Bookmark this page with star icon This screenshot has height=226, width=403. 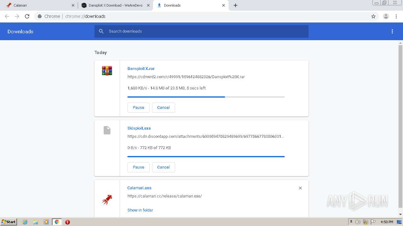pos(373,16)
